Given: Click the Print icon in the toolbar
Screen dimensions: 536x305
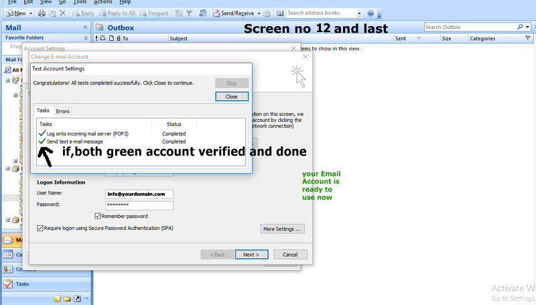Looking at the screenshot, I should 42,13.
